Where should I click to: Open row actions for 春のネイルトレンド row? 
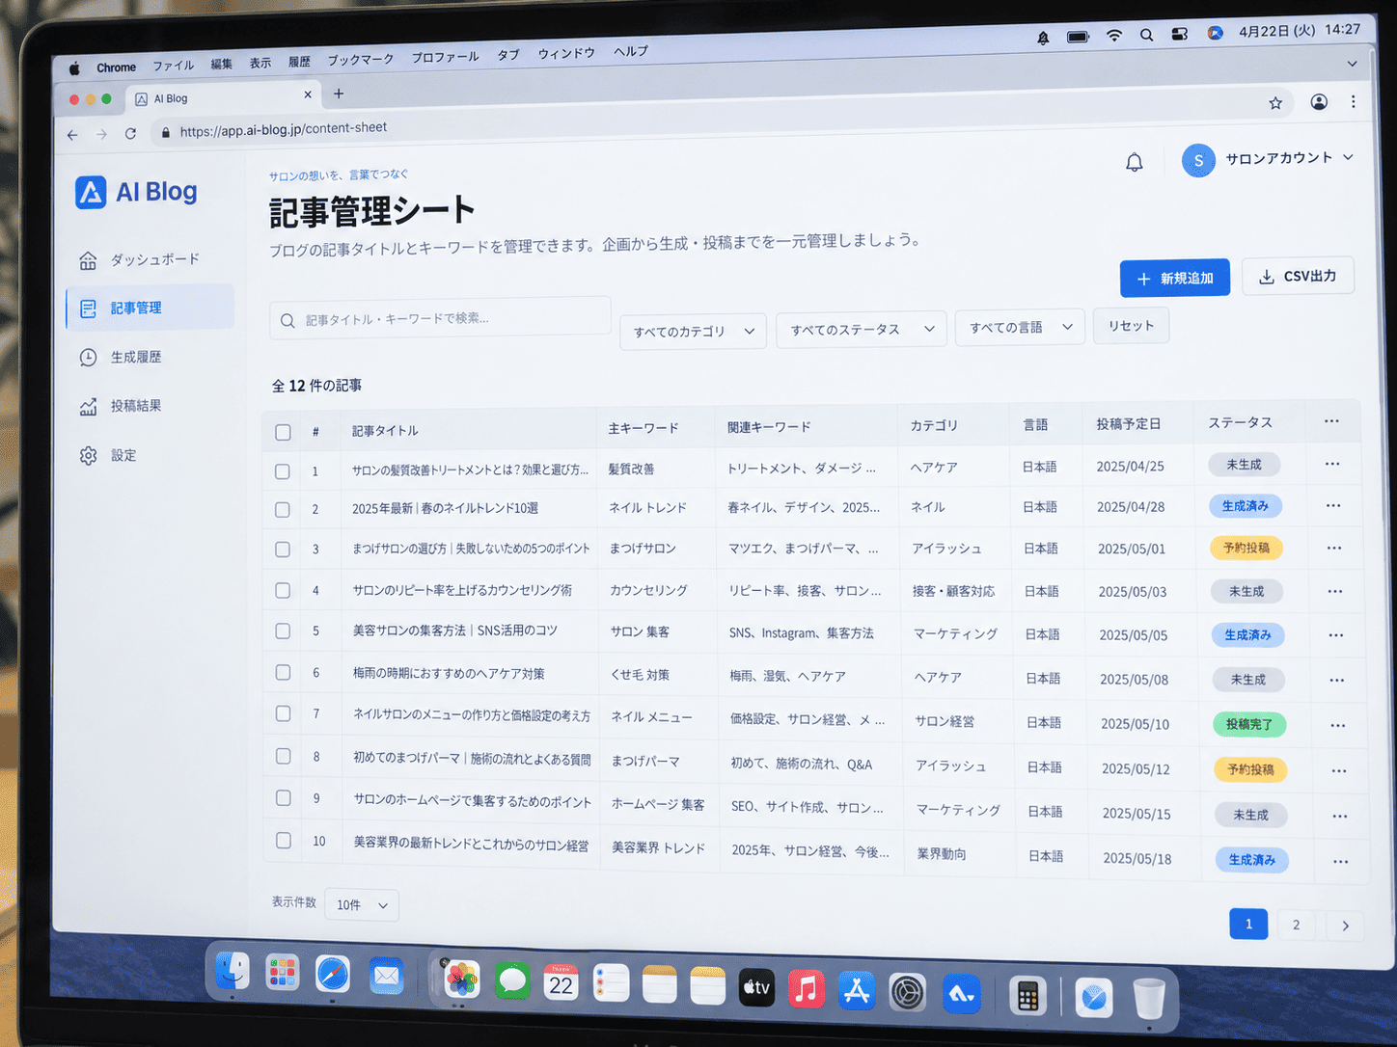1333,505
